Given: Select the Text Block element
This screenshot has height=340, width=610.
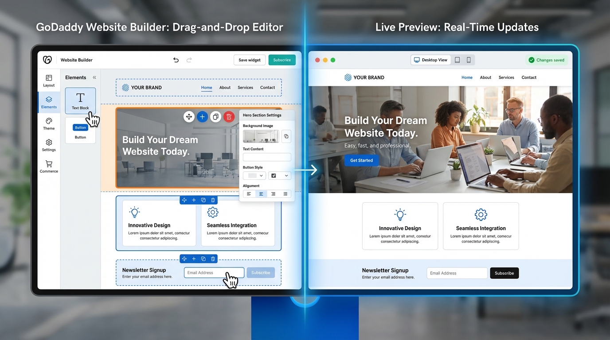Looking at the screenshot, I should [x=80, y=100].
